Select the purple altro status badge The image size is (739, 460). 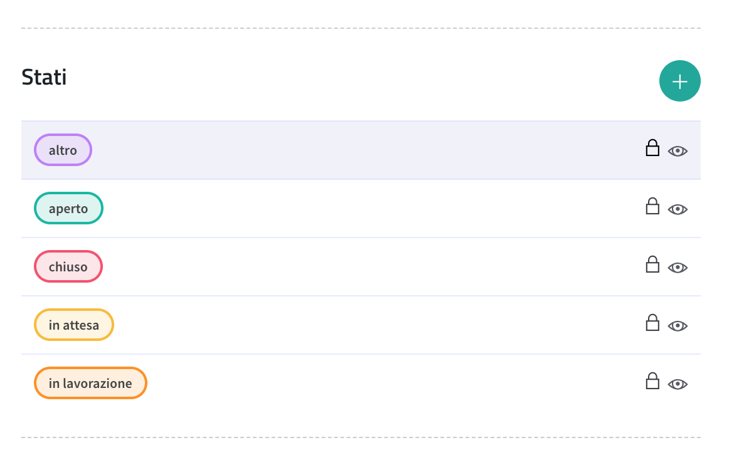point(63,150)
